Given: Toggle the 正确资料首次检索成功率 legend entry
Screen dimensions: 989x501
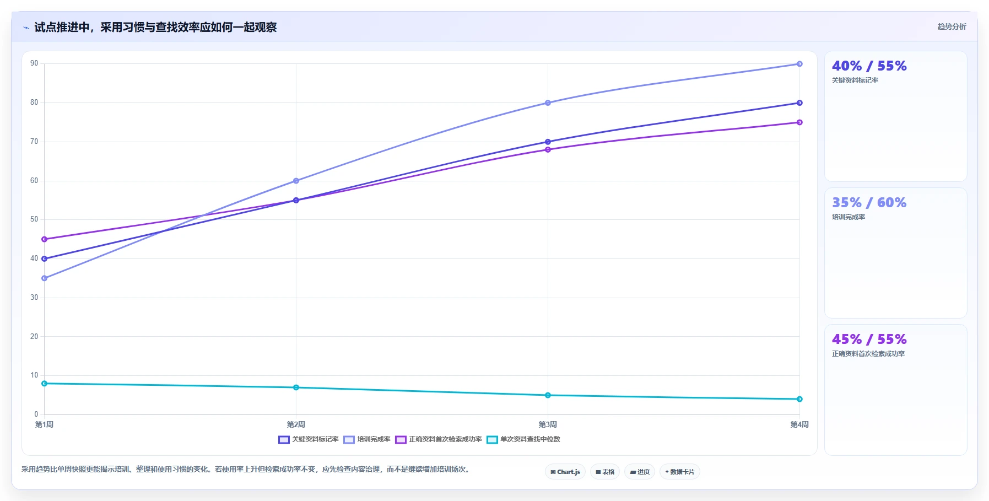Looking at the screenshot, I should tap(439, 439).
